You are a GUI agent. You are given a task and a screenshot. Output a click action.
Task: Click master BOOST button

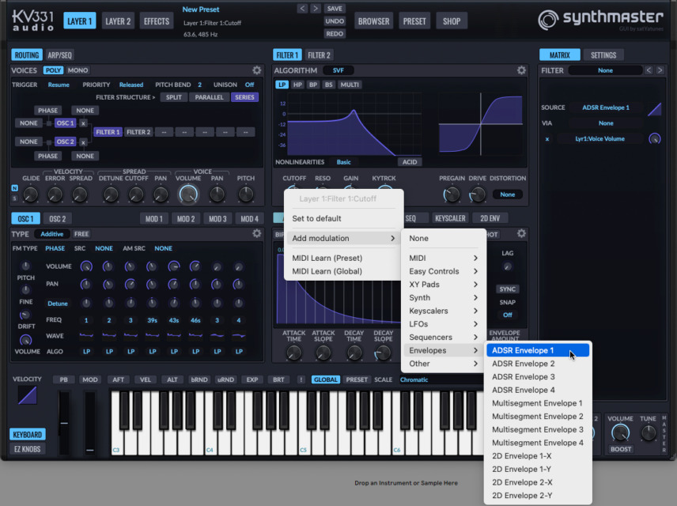coord(620,449)
